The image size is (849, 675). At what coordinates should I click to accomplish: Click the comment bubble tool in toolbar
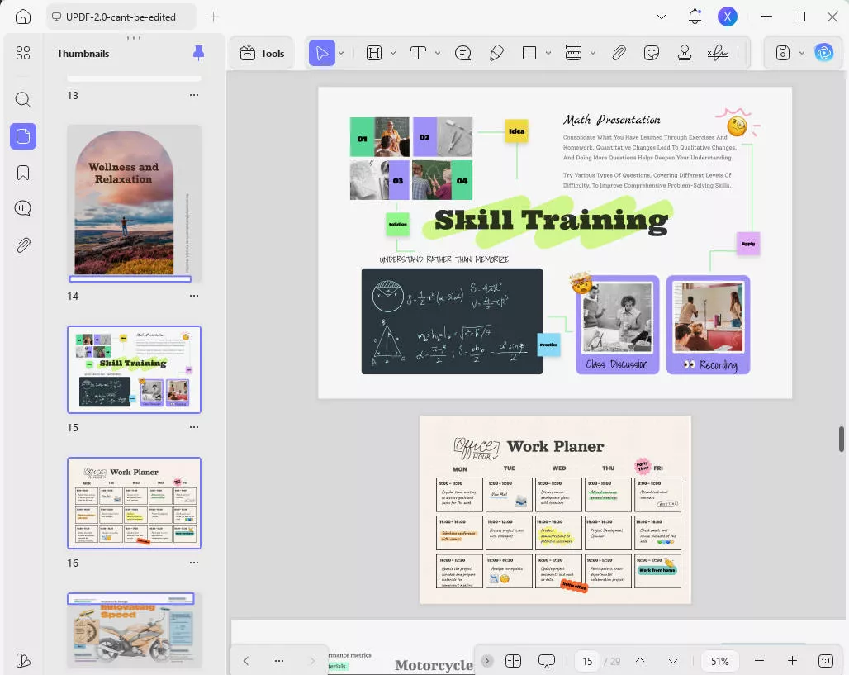tap(463, 53)
